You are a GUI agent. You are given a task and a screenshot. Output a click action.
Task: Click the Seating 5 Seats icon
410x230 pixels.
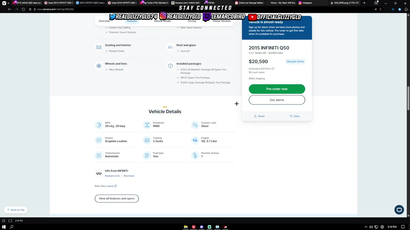point(147,140)
